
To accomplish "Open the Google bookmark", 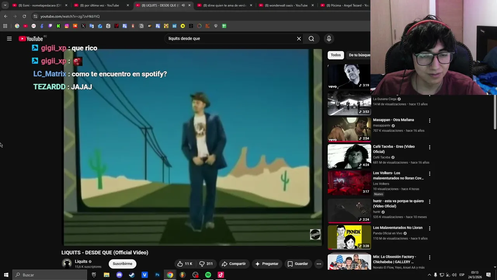I will 17,26.
